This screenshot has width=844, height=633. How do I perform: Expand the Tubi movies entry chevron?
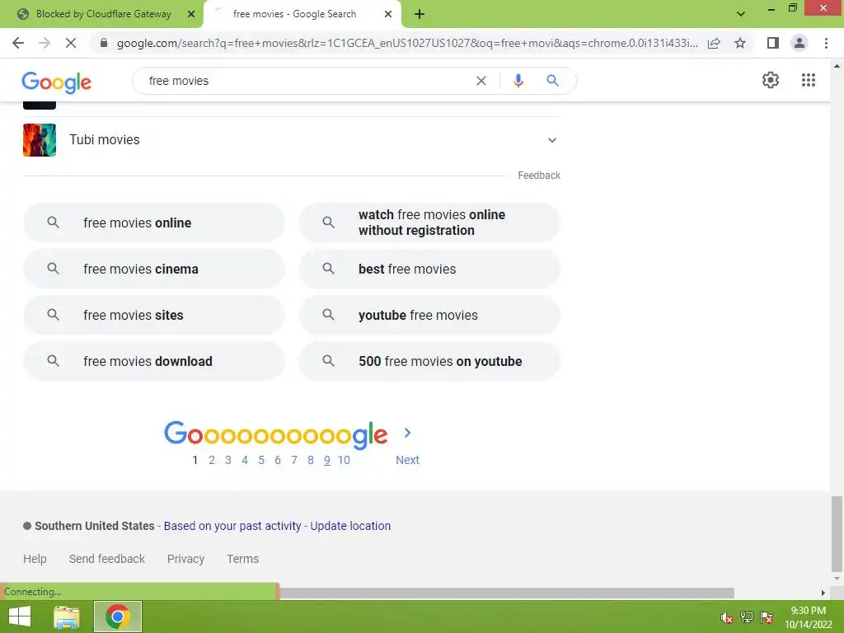[x=551, y=140]
